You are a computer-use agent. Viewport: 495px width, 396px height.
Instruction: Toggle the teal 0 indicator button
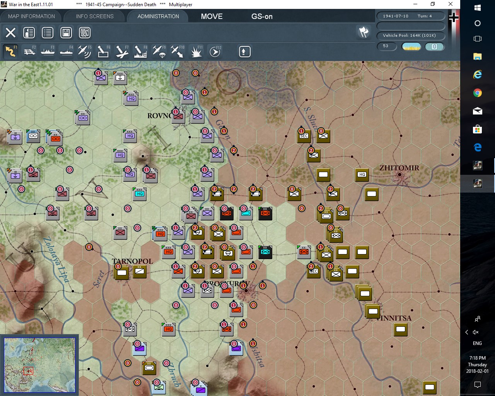click(x=434, y=46)
